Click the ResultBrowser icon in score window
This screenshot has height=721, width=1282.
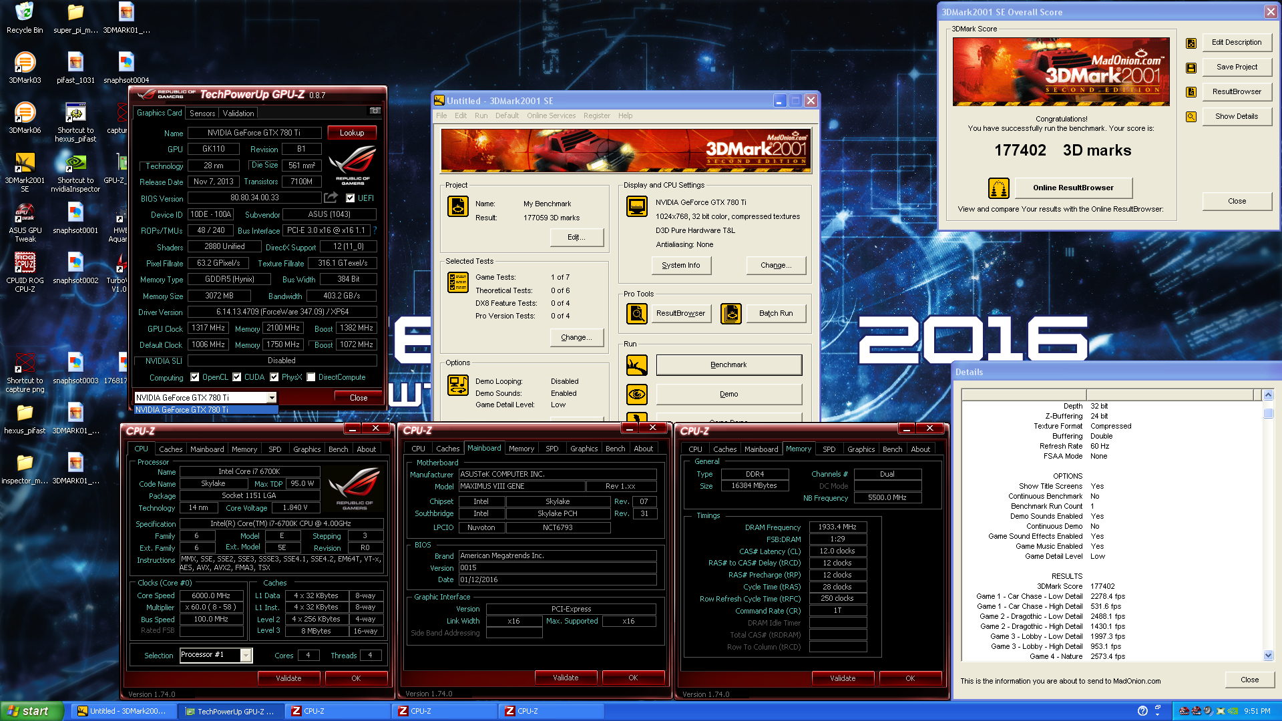(x=1191, y=92)
